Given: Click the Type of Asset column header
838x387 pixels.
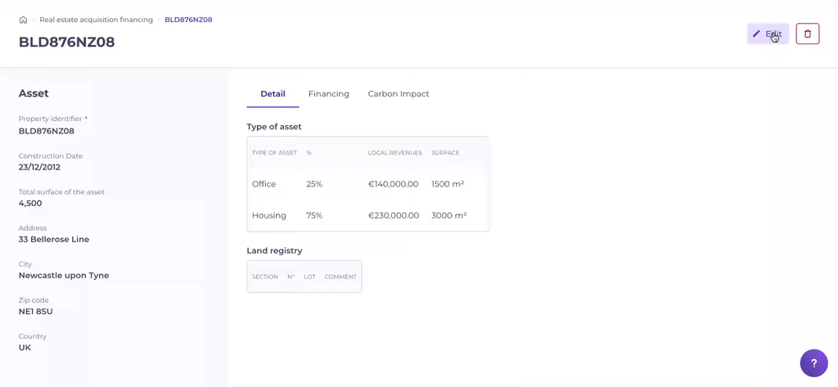Looking at the screenshot, I should pos(274,153).
